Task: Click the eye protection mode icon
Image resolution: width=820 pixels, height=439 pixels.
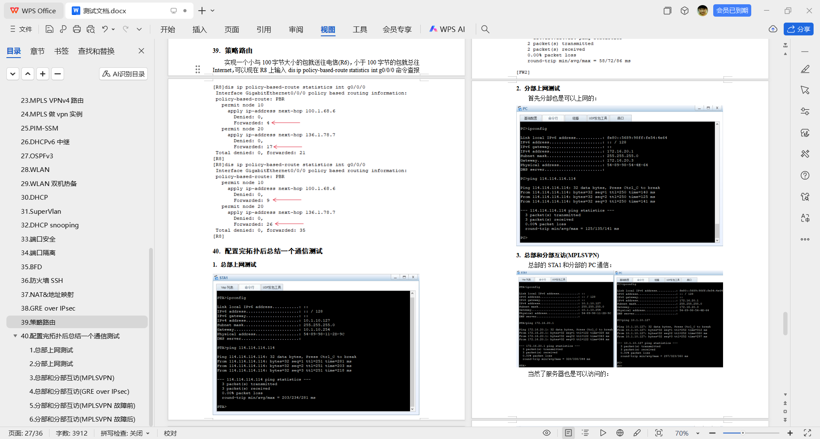Action: pyautogui.click(x=547, y=433)
